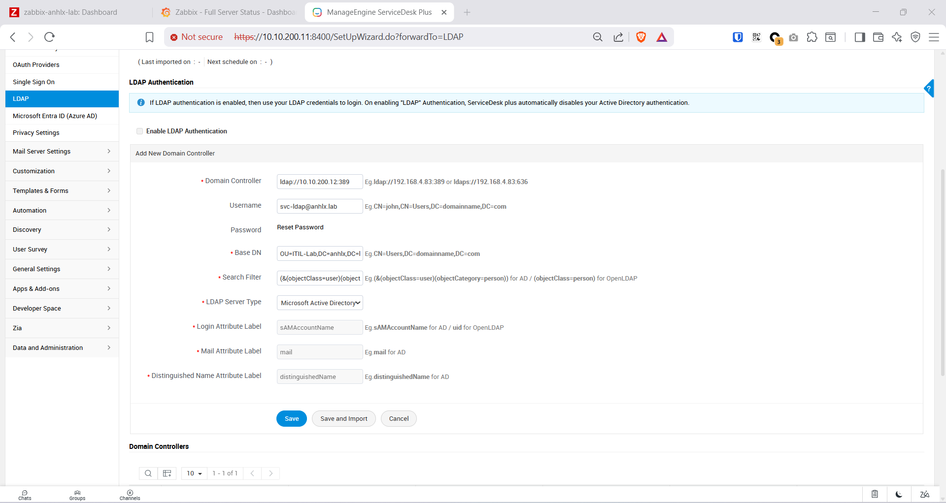The image size is (946, 503).
Task: Click the browser reload page icon
Action: point(49,37)
